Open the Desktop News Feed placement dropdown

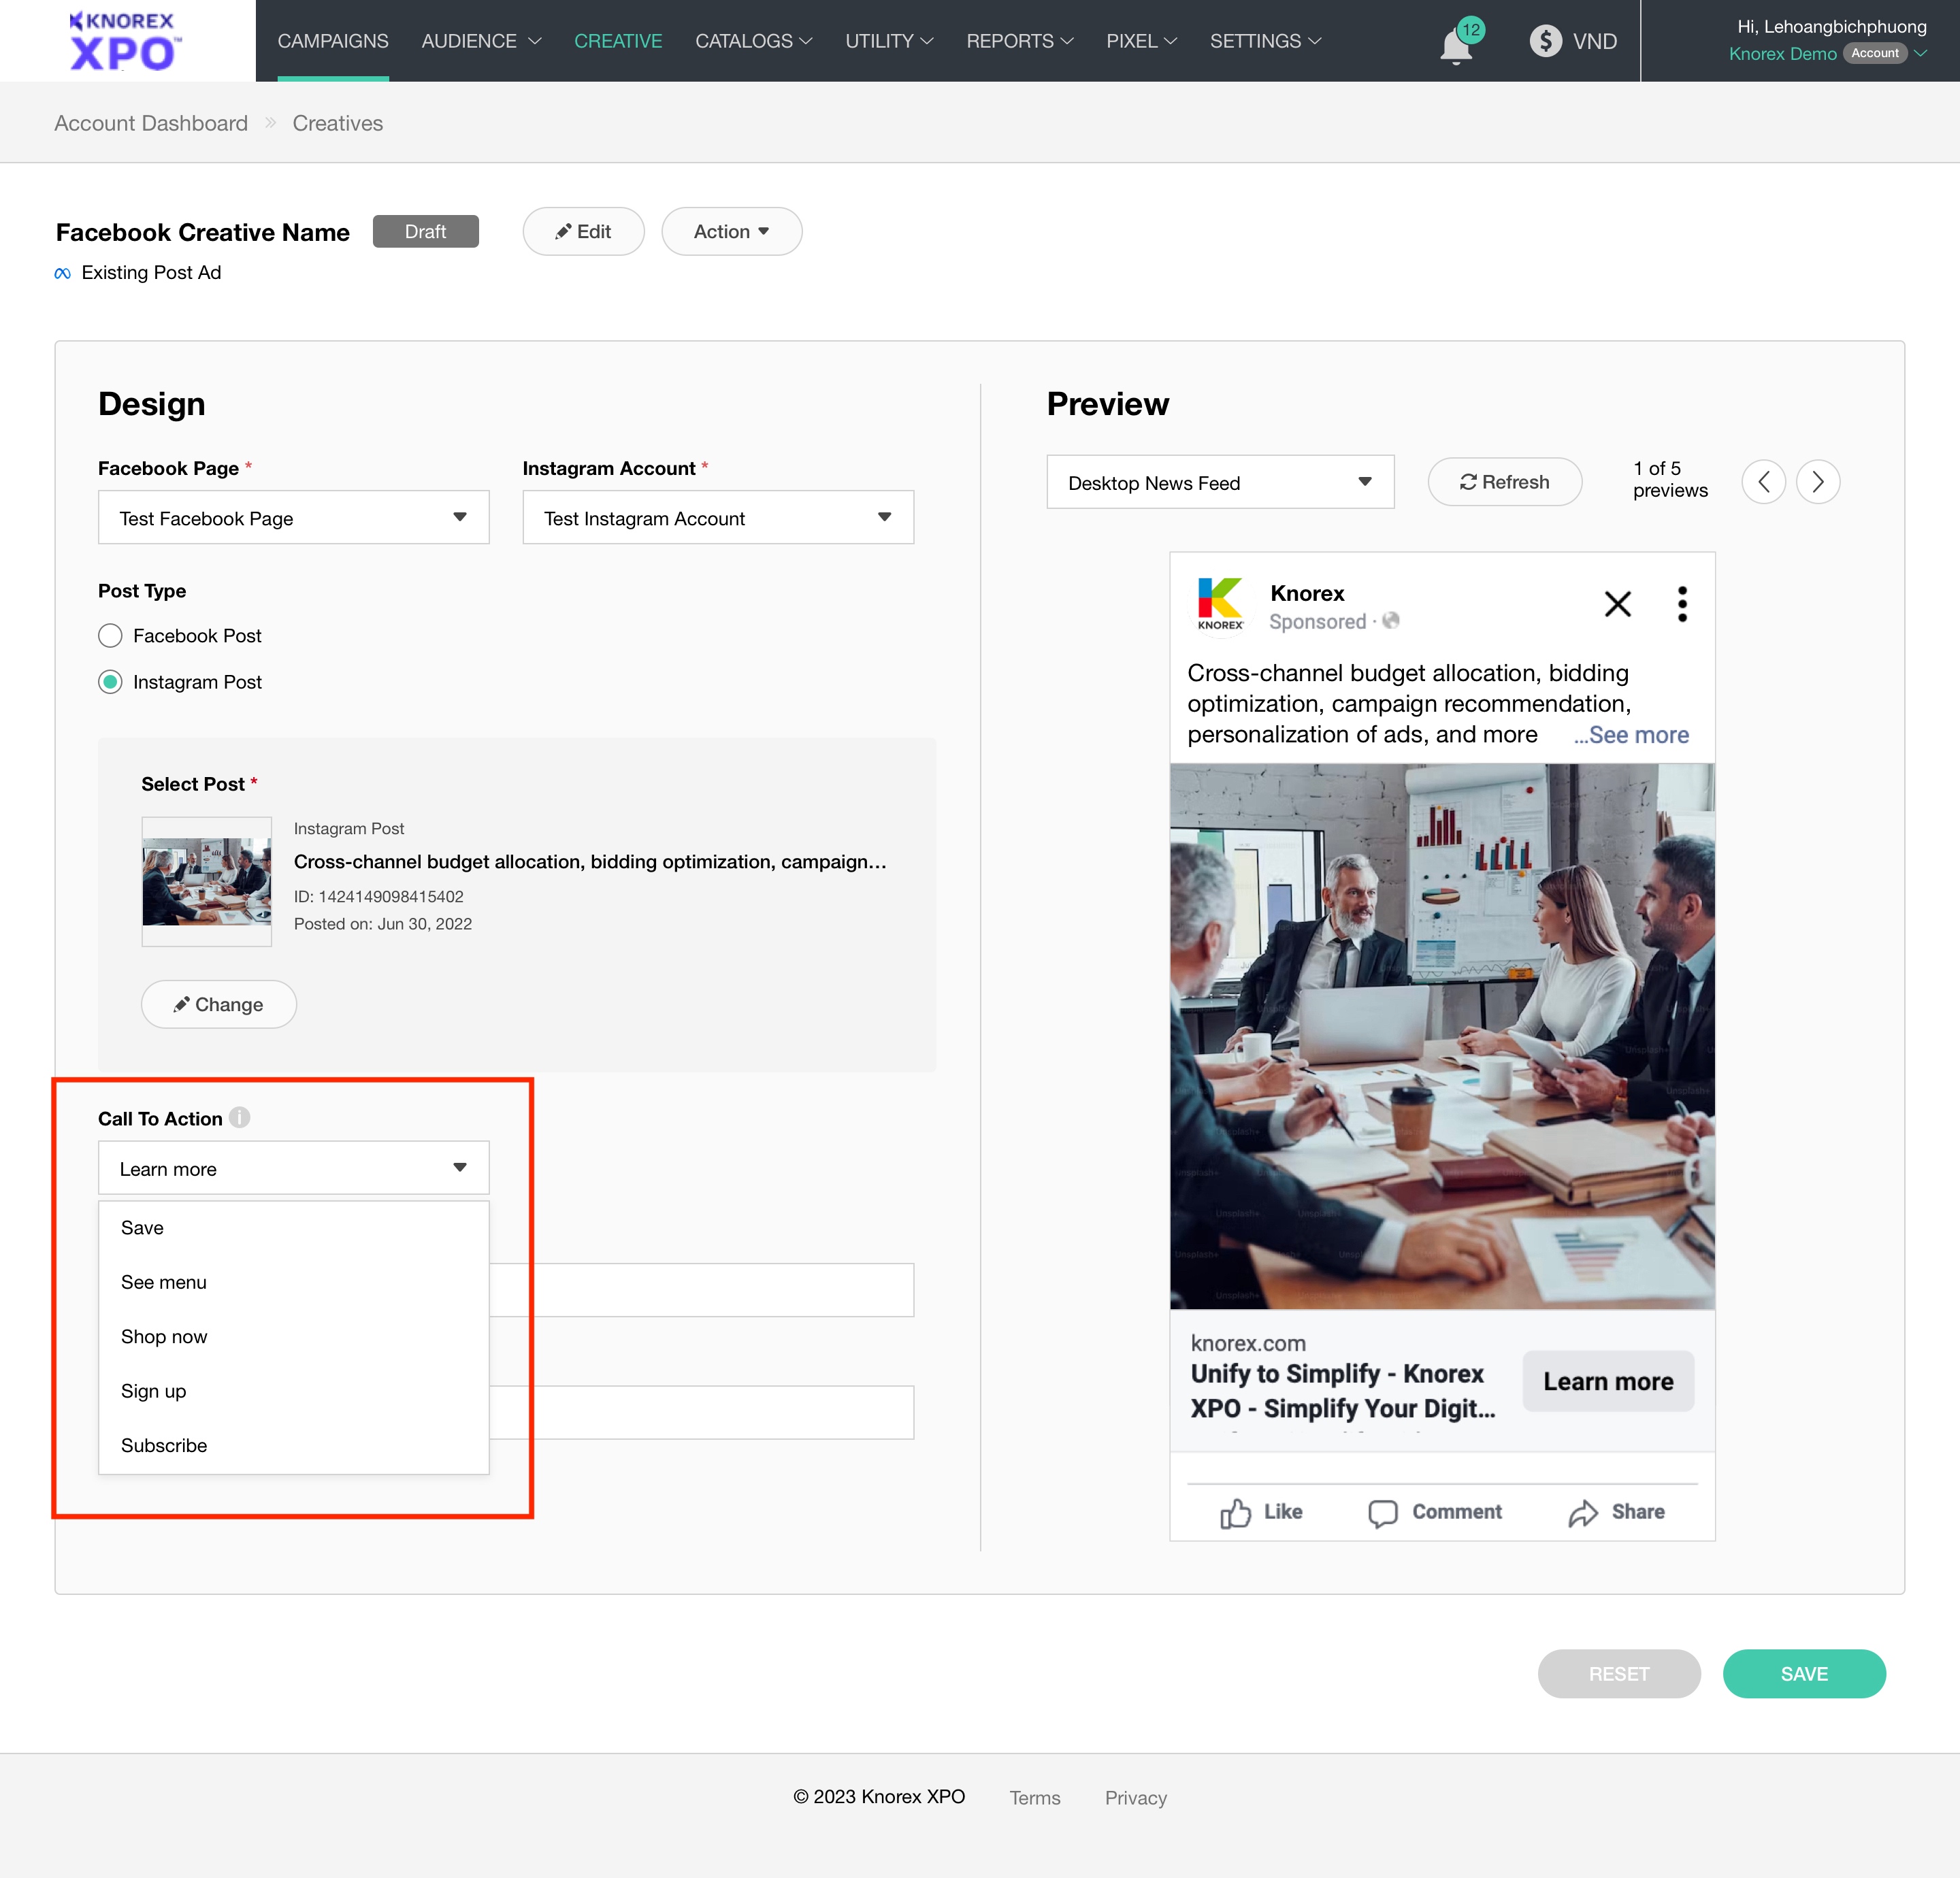coord(1219,483)
